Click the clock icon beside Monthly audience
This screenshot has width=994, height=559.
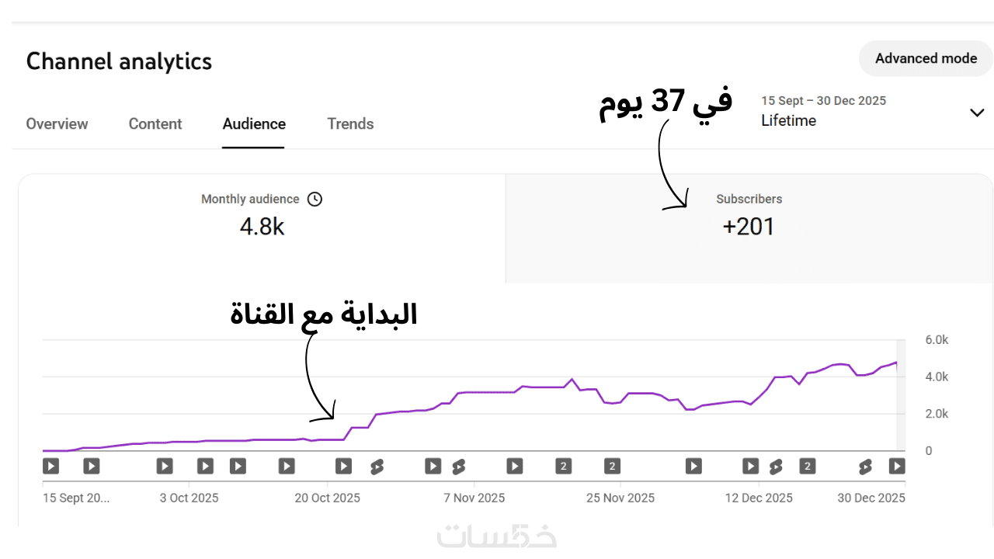tap(315, 199)
